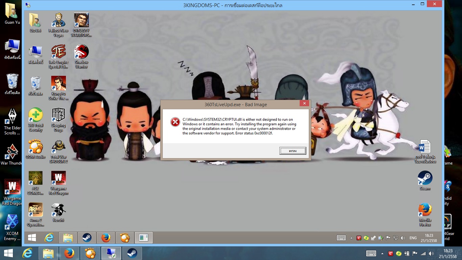462x260 pixels.
Task: Open Action Center flag in the local tray
Action: 415,254
